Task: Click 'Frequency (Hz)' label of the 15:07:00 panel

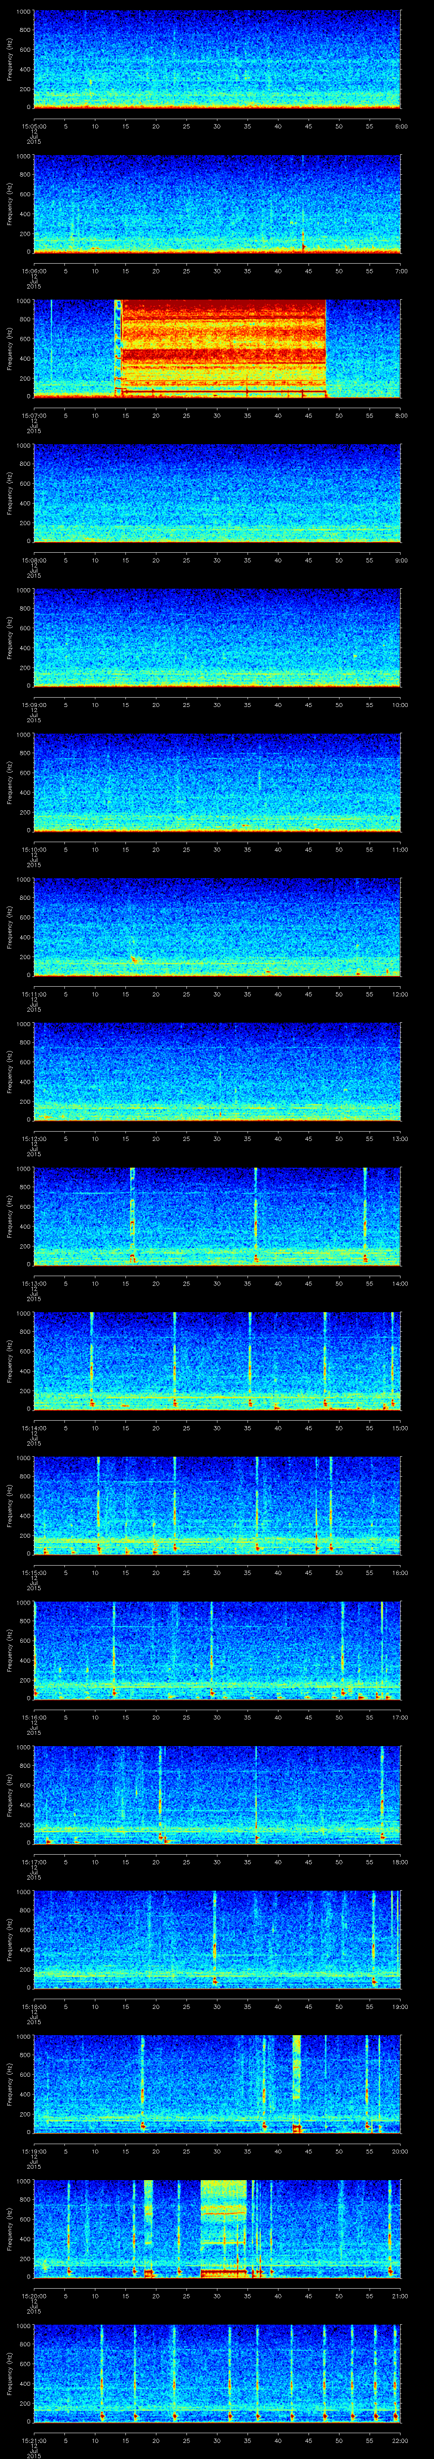Action: click(x=10, y=348)
